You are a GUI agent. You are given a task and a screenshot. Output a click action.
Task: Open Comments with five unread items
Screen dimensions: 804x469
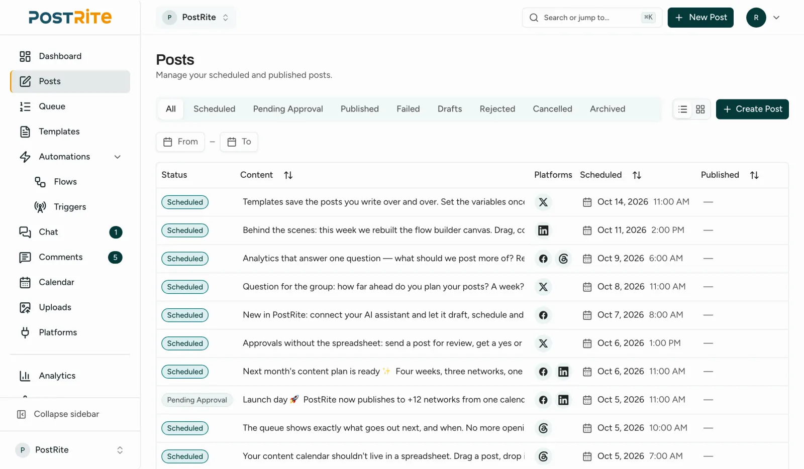[x=70, y=257]
